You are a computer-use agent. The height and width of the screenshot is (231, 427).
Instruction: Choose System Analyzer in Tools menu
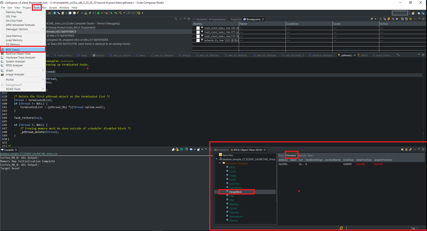point(23,61)
